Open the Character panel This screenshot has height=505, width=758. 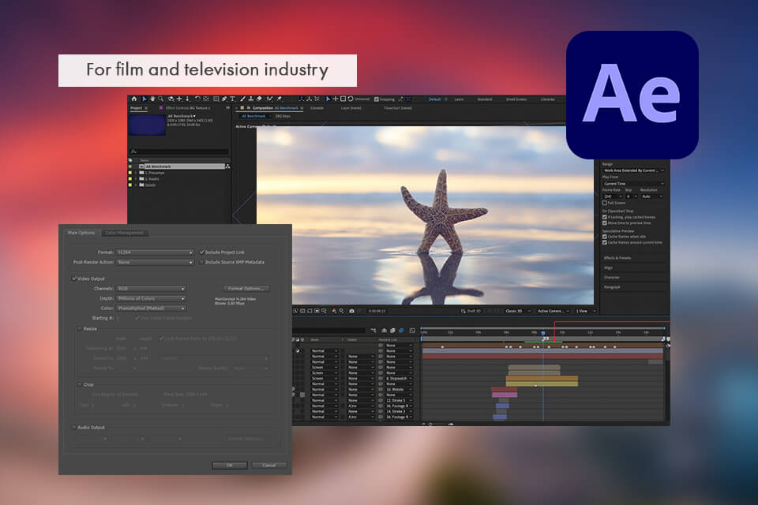click(611, 278)
